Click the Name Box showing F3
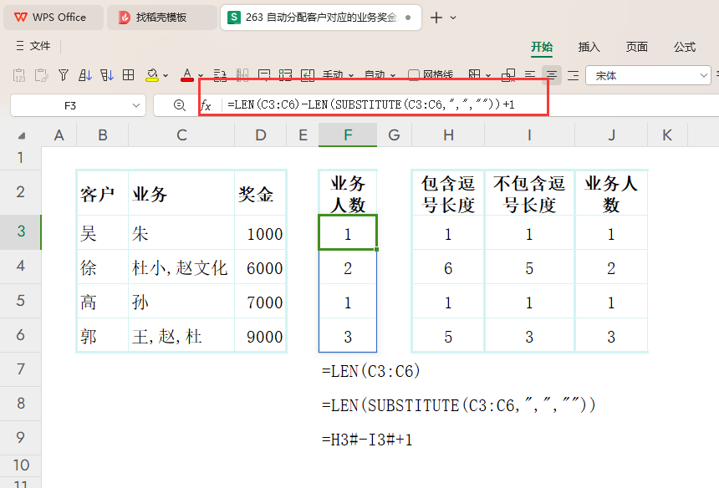This screenshot has height=488, width=719. pos(70,106)
